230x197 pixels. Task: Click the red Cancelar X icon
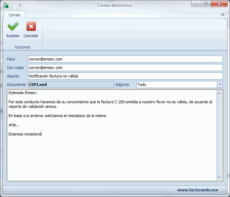(x=31, y=27)
